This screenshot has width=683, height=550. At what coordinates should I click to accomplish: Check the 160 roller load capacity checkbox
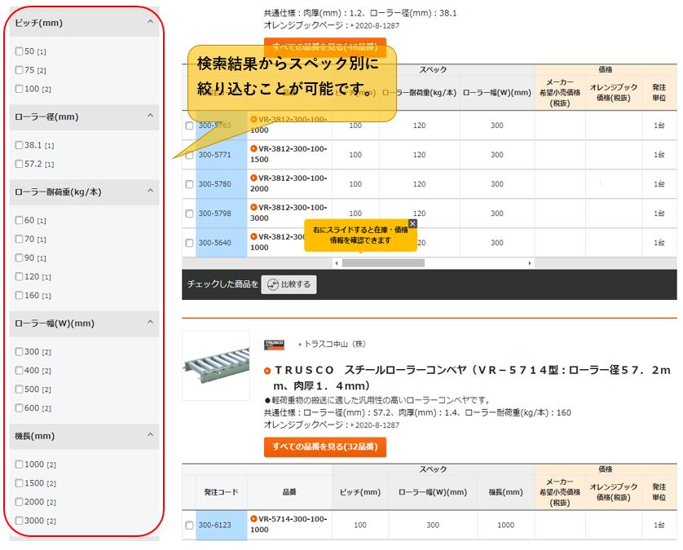pyautogui.click(x=19, y=295)
